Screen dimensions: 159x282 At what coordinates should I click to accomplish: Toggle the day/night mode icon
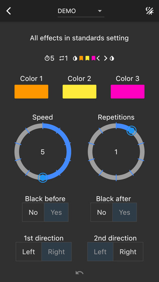(150, 11)
